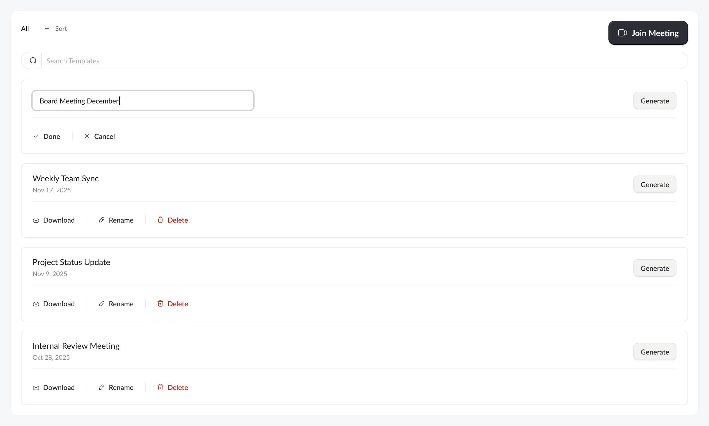Viewport: 709px width, 426px height.
Task: Generate from the Weekly Team Sync template
Action: click(655, 185)
